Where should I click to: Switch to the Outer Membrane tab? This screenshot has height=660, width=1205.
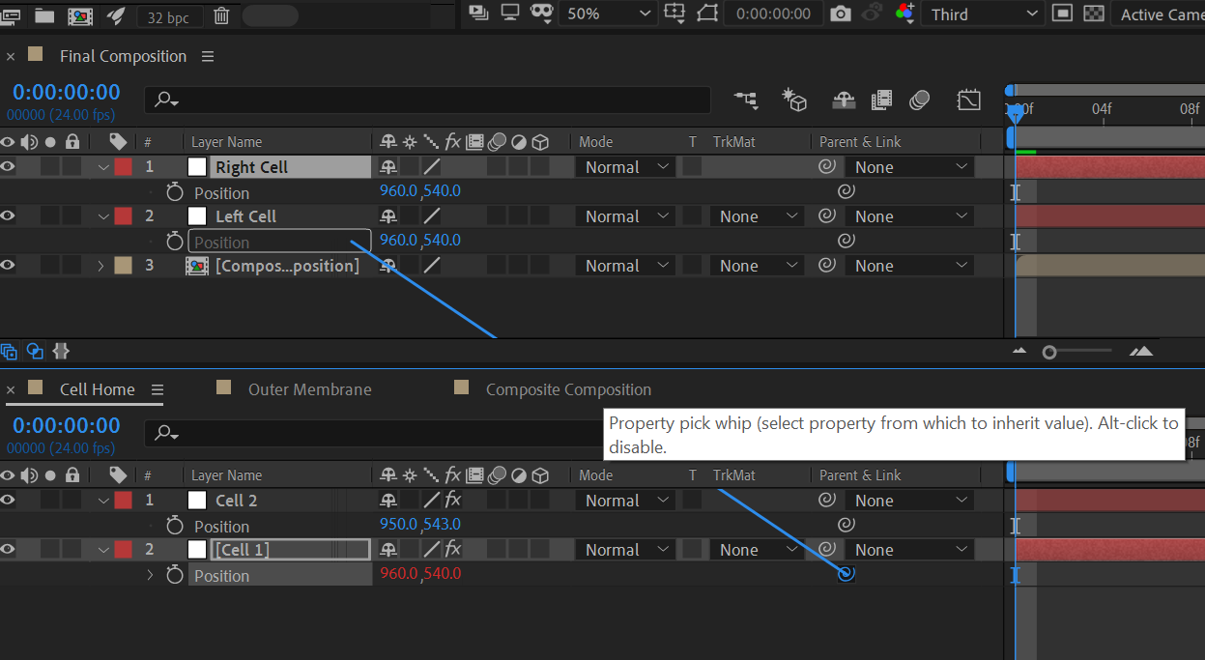tap(309, 389)
